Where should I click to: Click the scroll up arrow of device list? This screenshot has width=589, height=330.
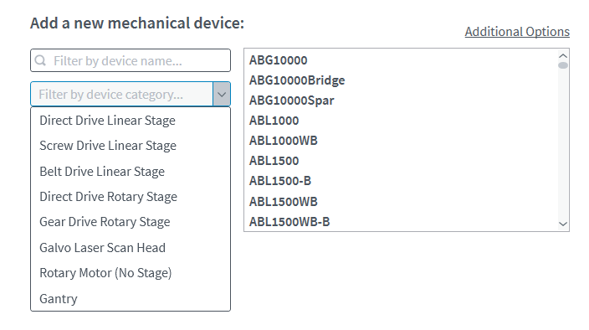tap(563, 56)
